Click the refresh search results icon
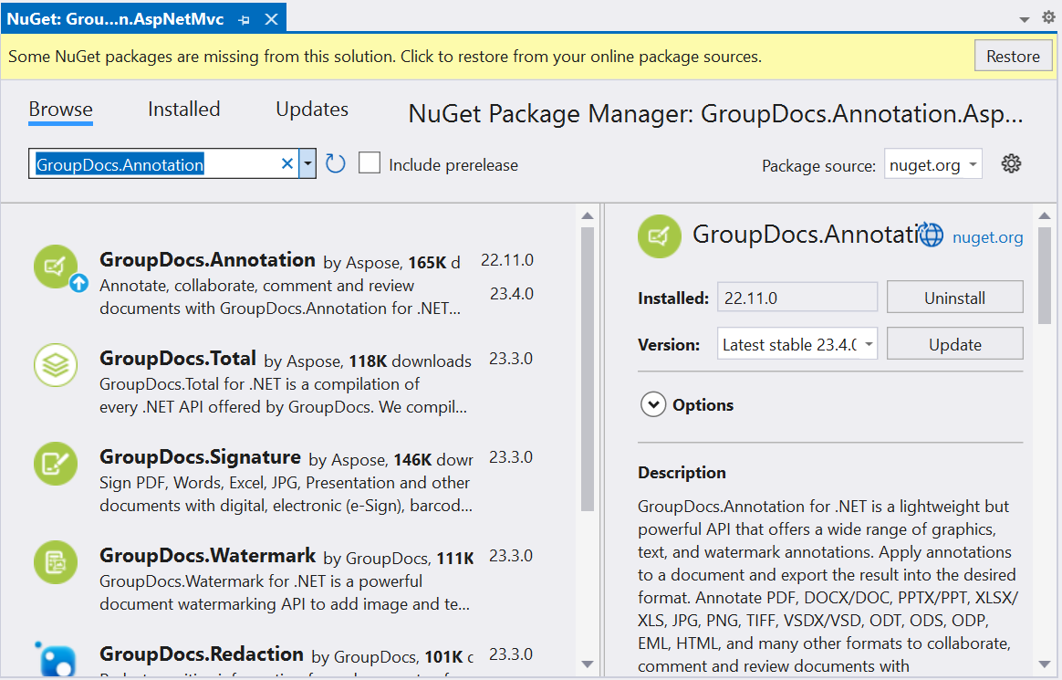 335,164
